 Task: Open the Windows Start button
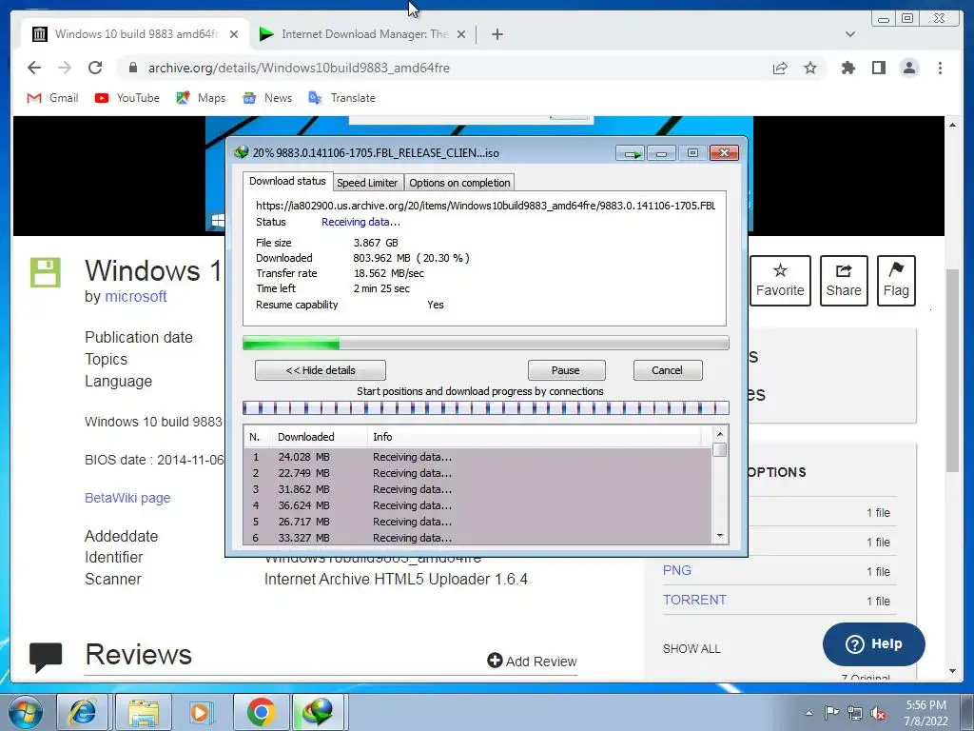[x=25, y=712]
